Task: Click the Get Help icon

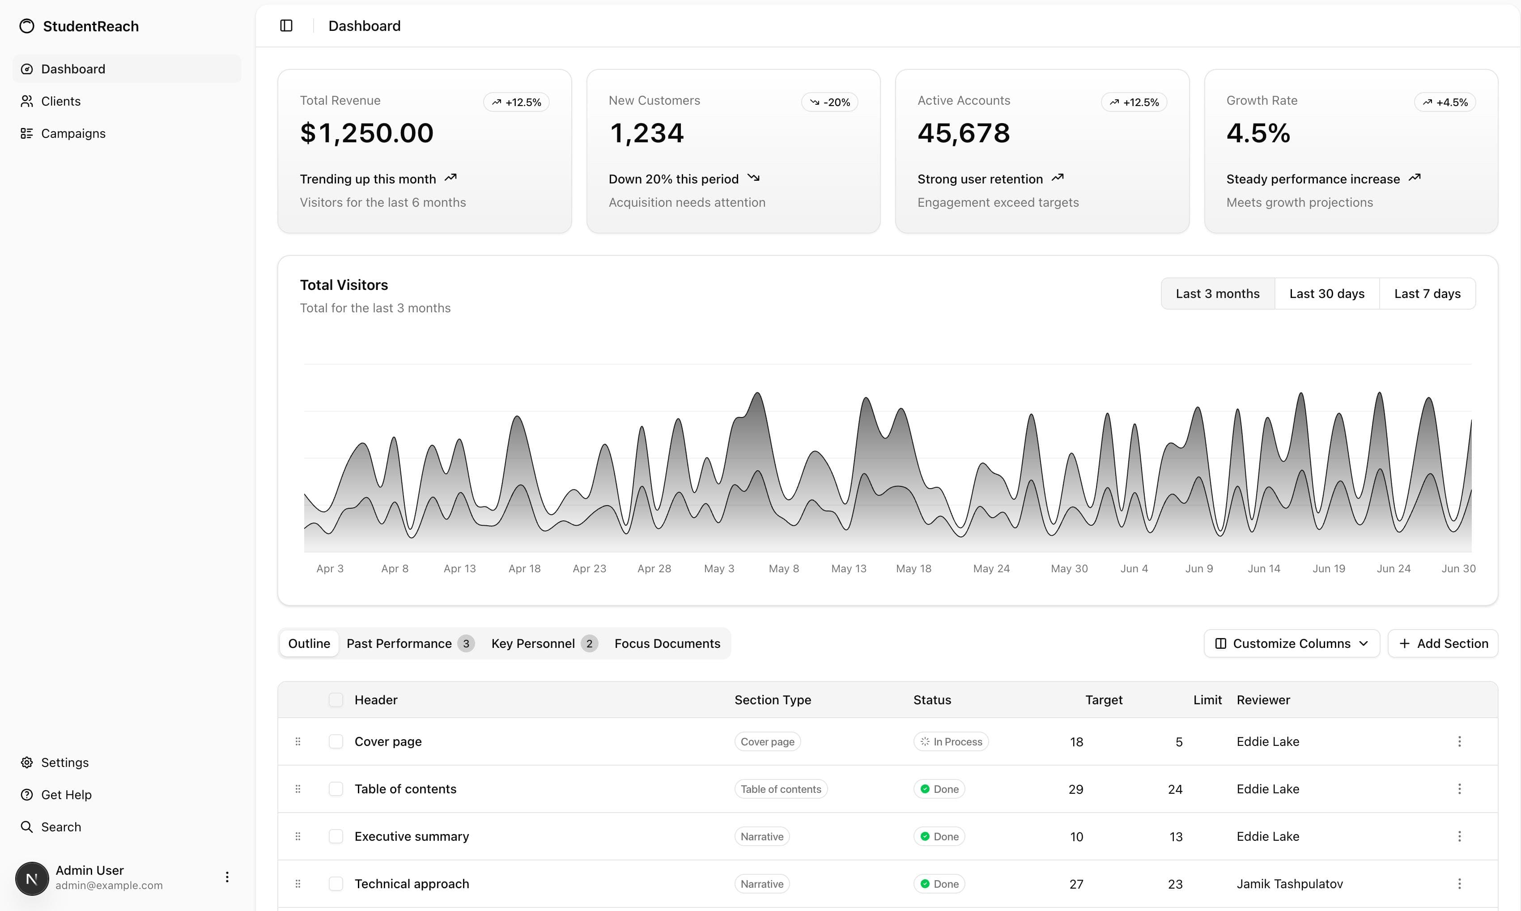Action: (x=27, y=794)
